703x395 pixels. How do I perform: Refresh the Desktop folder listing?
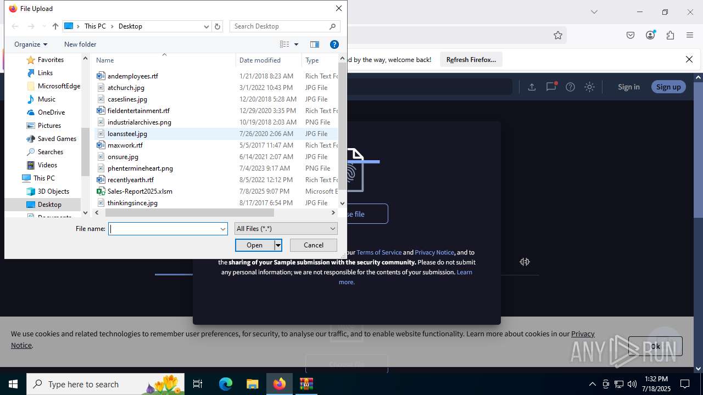pos(217,26)
